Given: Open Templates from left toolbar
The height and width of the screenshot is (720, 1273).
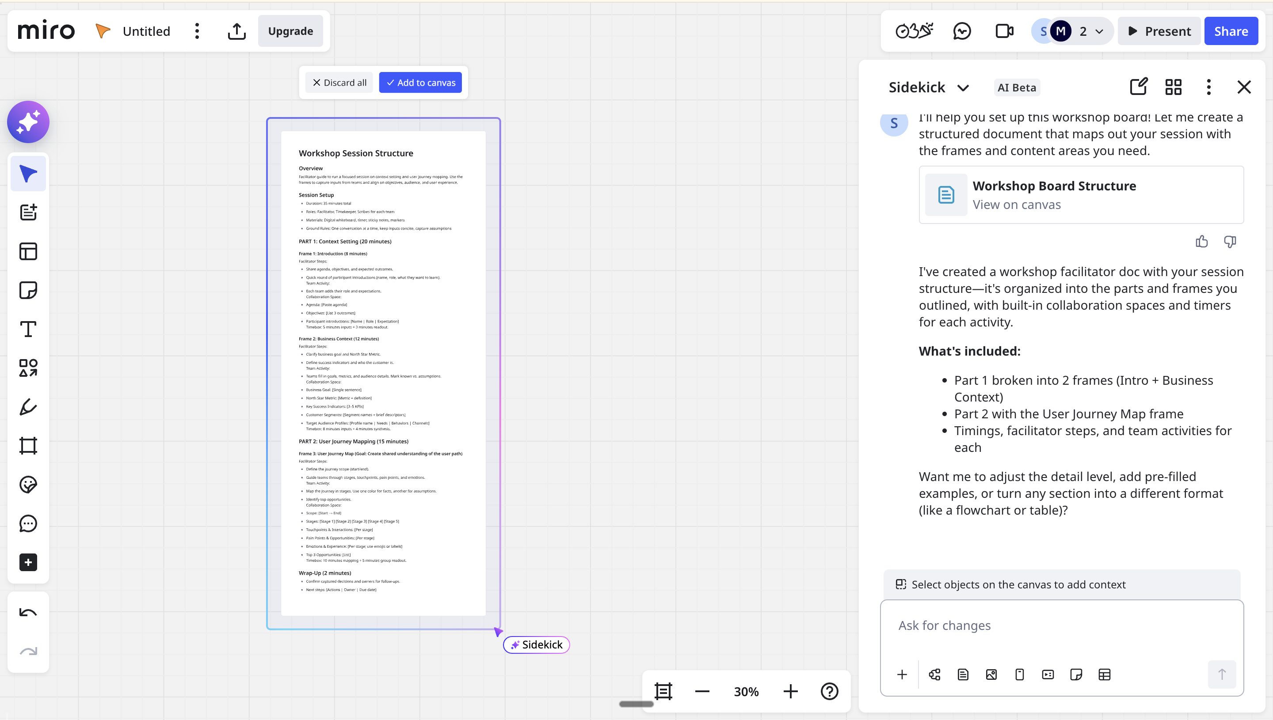Looking at the screenshot, I should click(28, 251).
